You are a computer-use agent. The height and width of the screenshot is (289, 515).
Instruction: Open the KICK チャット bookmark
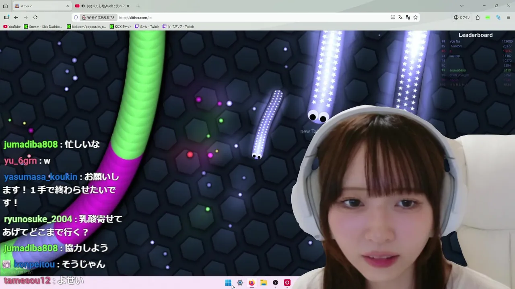tap(121, 26)
